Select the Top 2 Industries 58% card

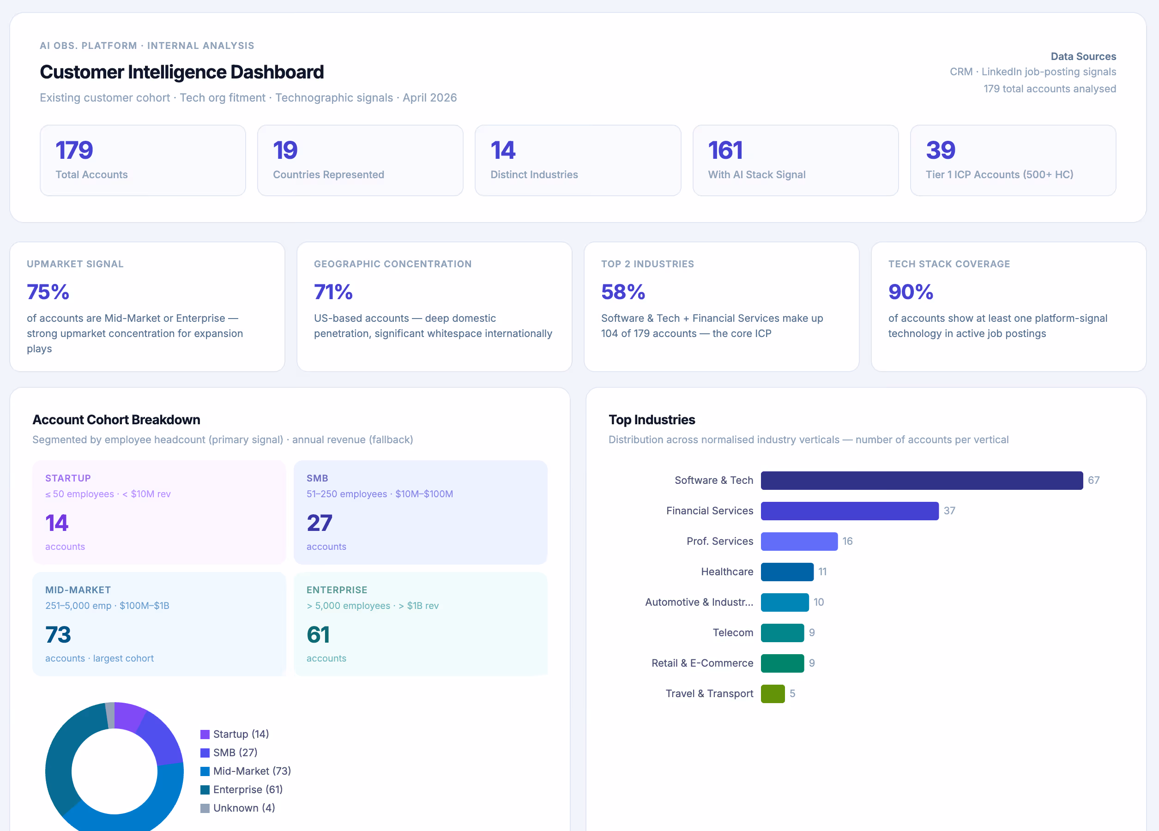pyautogui.click(x=722, y=307)
